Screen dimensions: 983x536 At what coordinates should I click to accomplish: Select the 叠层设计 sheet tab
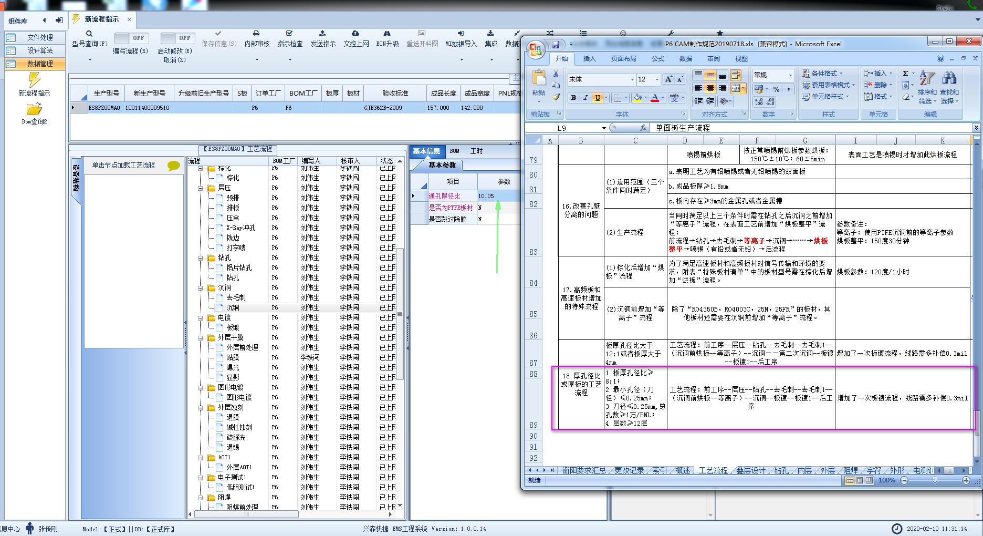click(x=750, y=471)
